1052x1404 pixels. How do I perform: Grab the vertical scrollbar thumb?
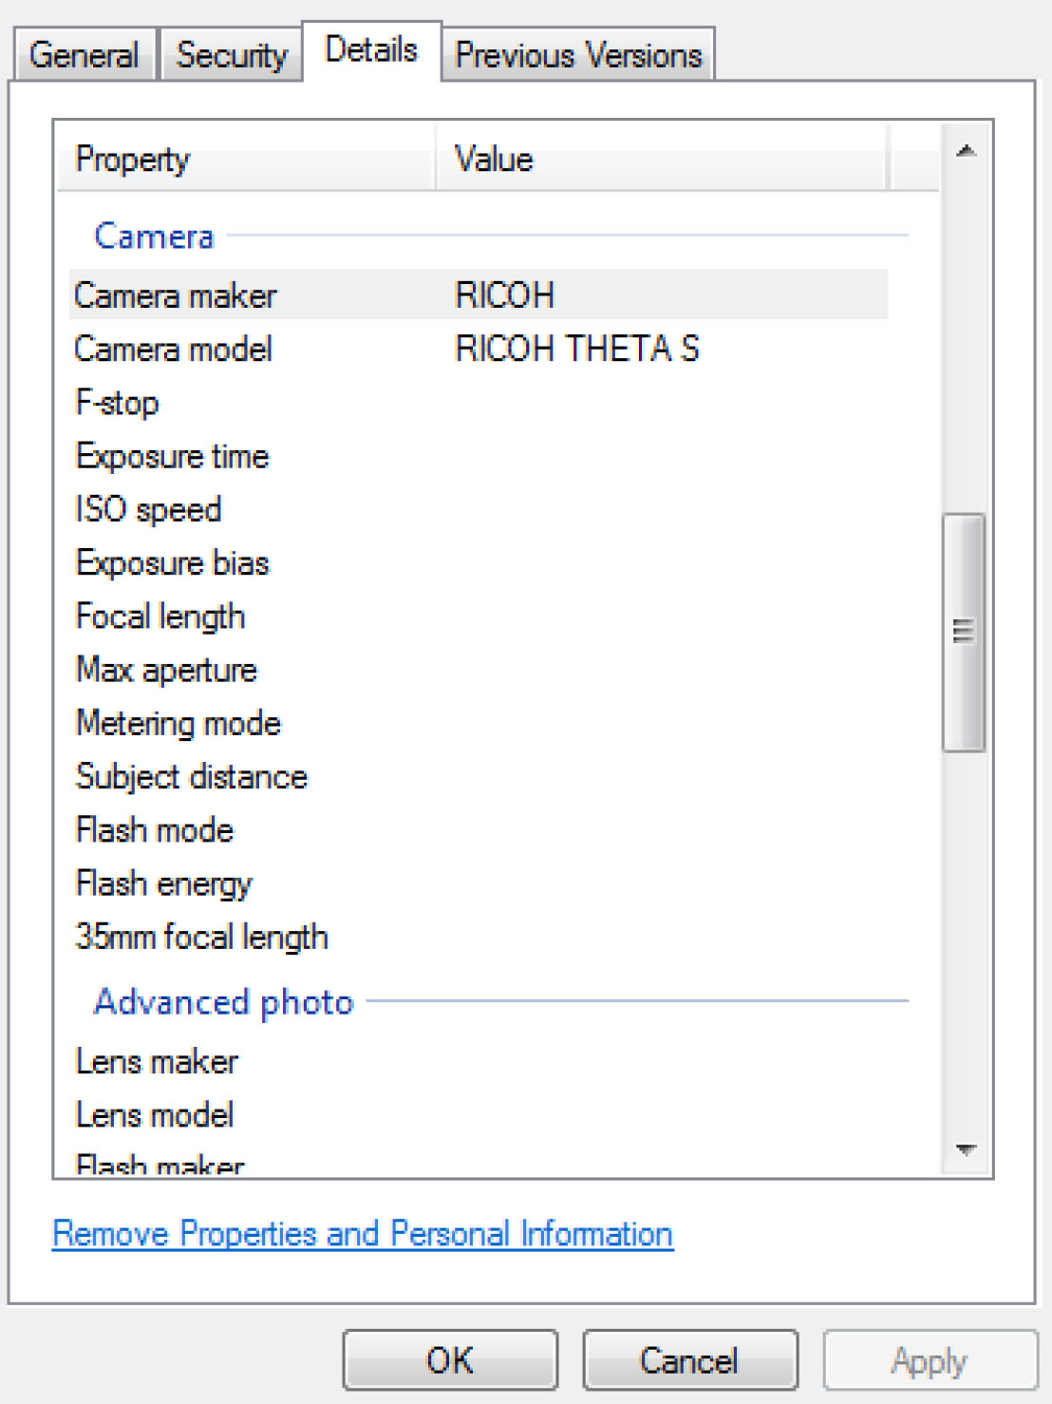[x=964, y=633]
